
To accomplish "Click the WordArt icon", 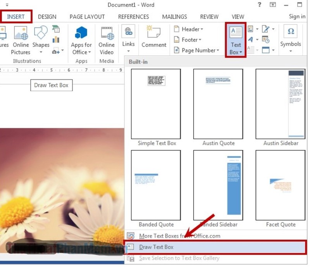I will (250, 40).
